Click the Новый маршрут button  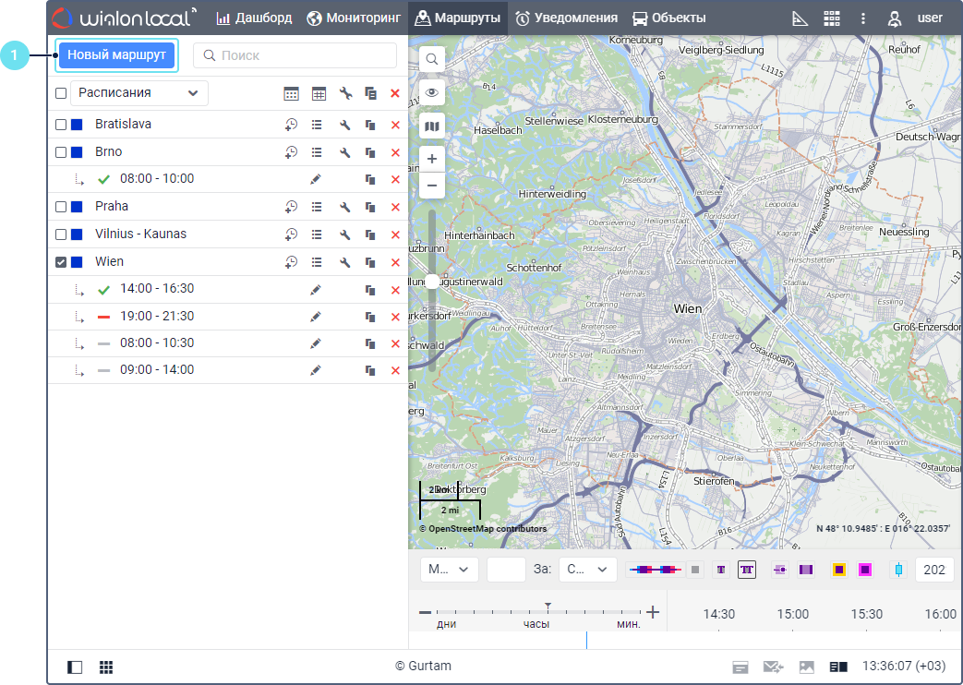(116, 55)
